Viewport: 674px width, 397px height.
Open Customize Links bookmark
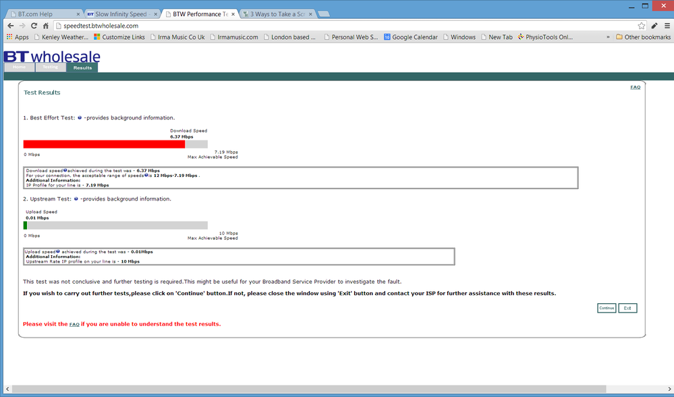(119, 37)
